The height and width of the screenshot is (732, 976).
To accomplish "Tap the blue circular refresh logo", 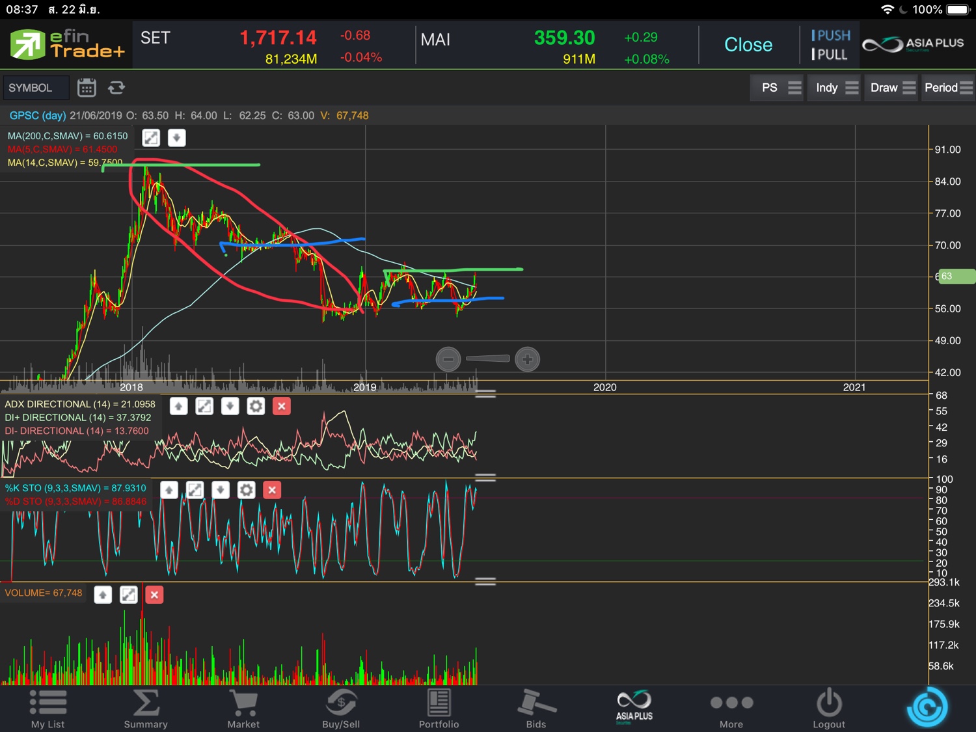I will [x=927, y=707].
